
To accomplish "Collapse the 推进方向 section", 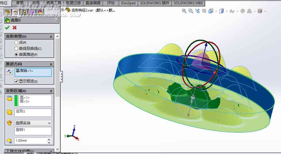I will (x=51, y=64).
